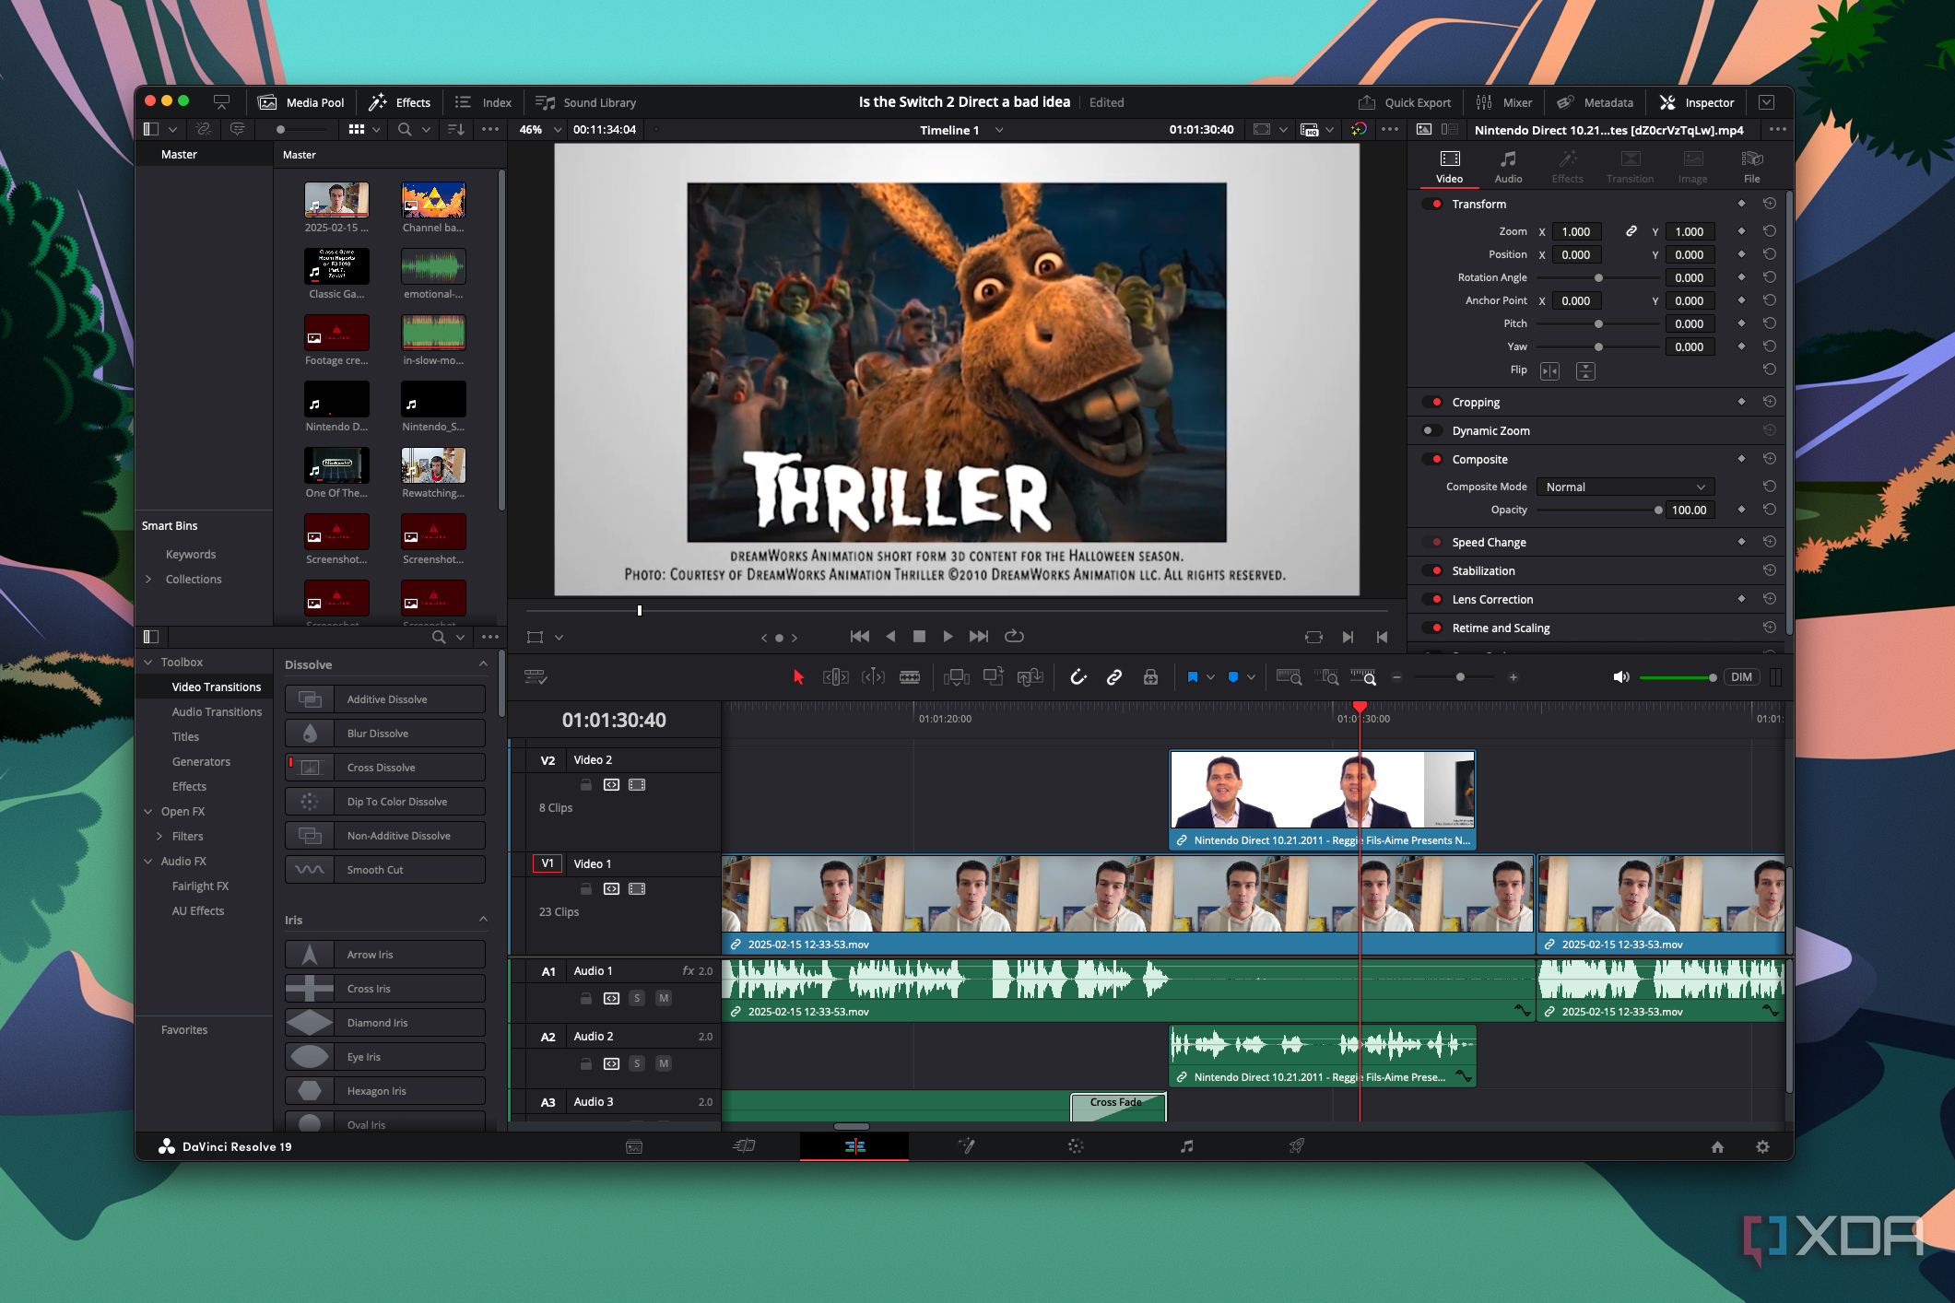
Task: Open the Inspector Audio tab
Action: 1508,167
